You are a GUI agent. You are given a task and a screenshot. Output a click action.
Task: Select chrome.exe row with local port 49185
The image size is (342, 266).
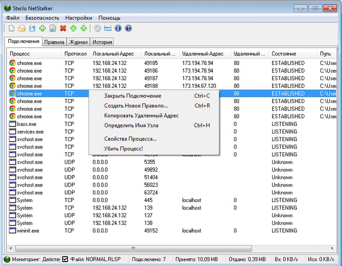(172, 63)
